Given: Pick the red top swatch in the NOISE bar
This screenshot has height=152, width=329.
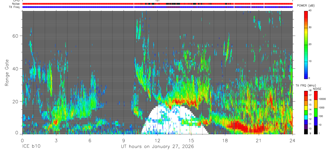Looking at the screenshot, I should [x=316, y=95].
